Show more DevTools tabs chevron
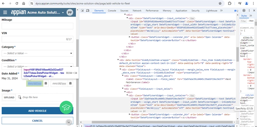 (221, 10)
